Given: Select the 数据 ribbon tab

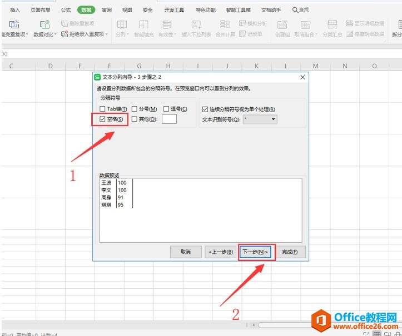Looking at the screenshot, I should (86, 10).
